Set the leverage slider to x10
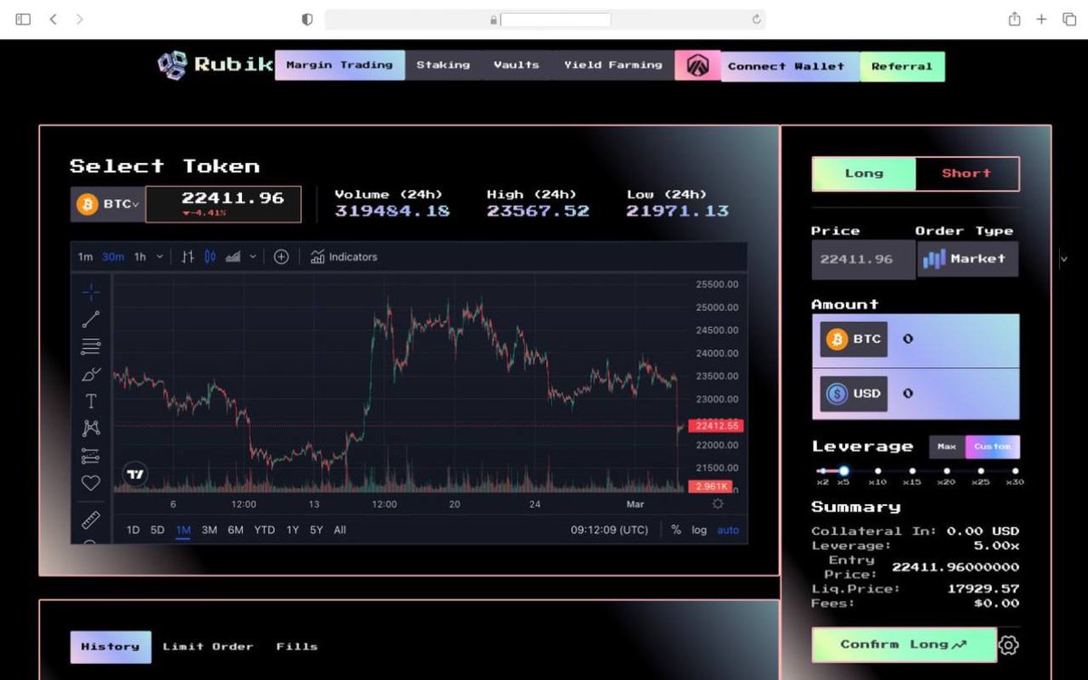Screen dimensions: 1088x680 click(878, 471)
